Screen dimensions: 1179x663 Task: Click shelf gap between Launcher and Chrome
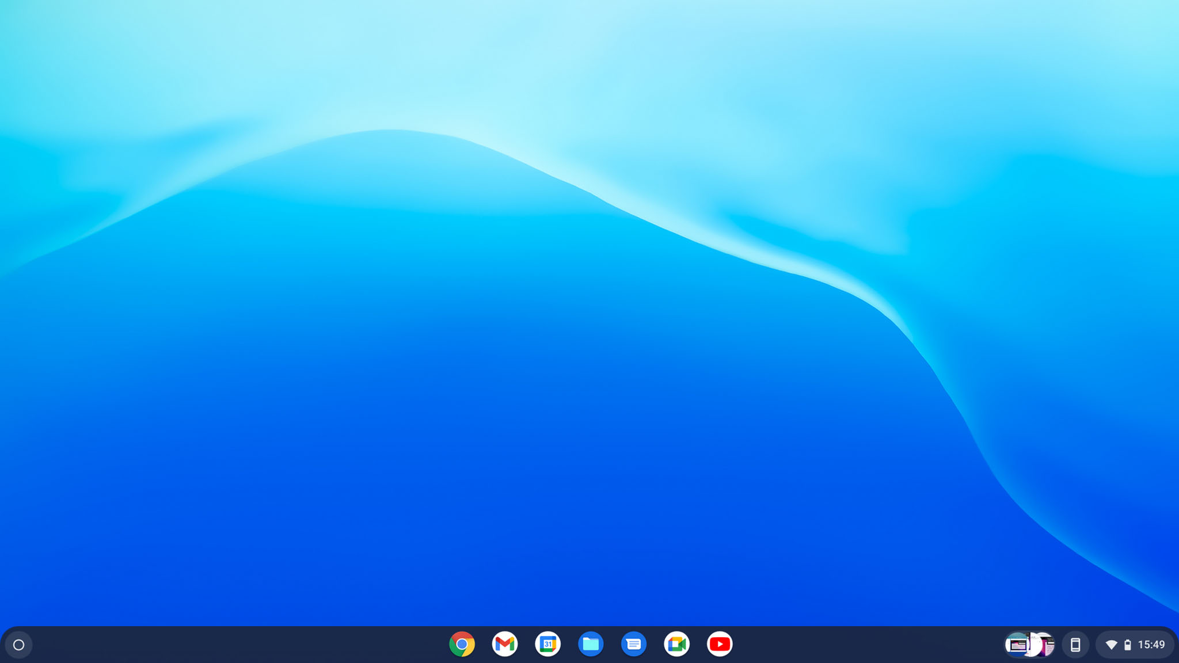(230, 645)
